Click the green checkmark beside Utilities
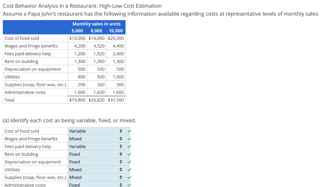The image size is (322, 187). [x=129, y=169]
